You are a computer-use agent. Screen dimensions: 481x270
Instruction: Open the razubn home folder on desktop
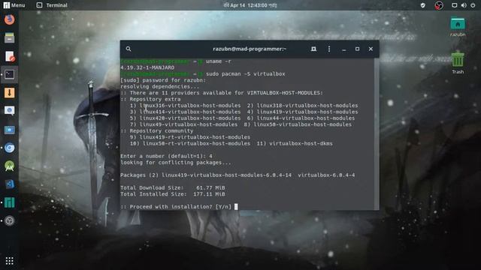(x=458, y=26)
